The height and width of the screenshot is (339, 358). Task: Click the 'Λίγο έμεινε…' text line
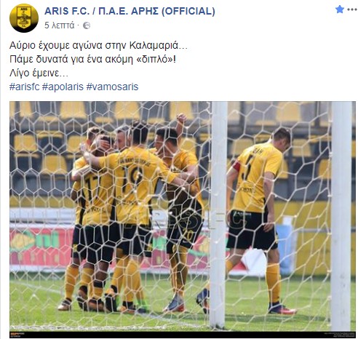coord(39,73)
